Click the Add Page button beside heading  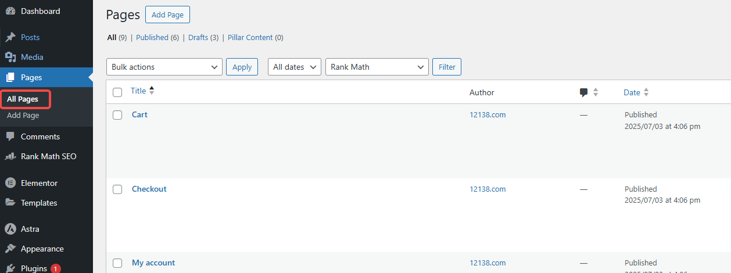167,15
